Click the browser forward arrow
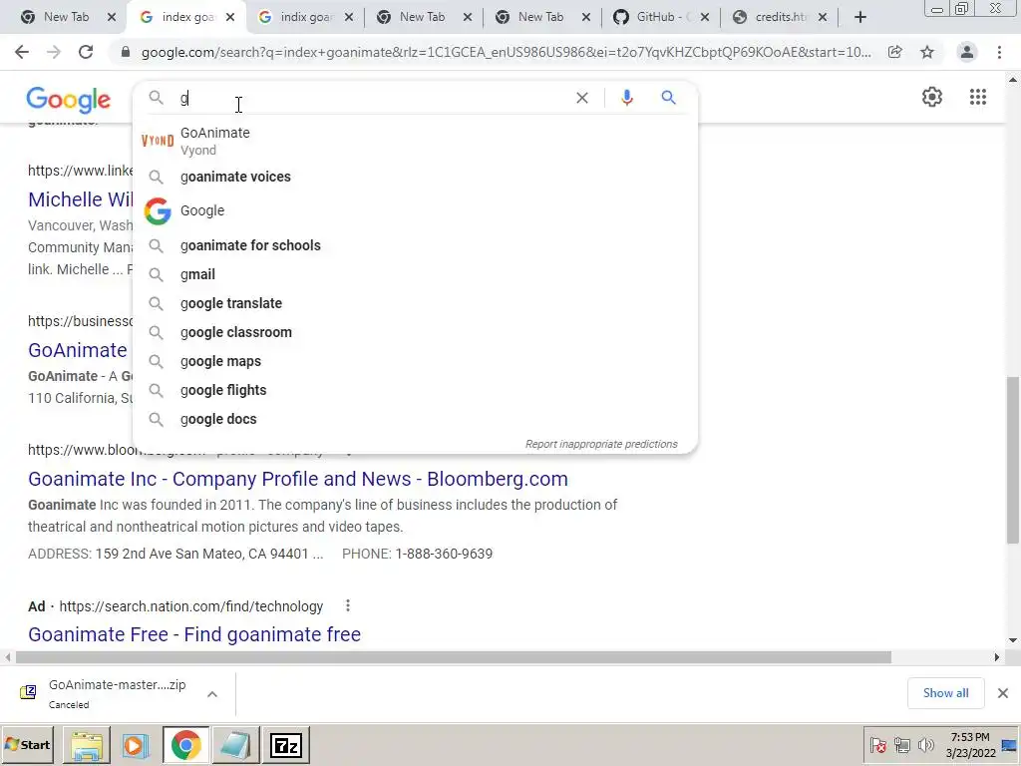Viewport: 1021px width, 766px height. pos(54,52)
